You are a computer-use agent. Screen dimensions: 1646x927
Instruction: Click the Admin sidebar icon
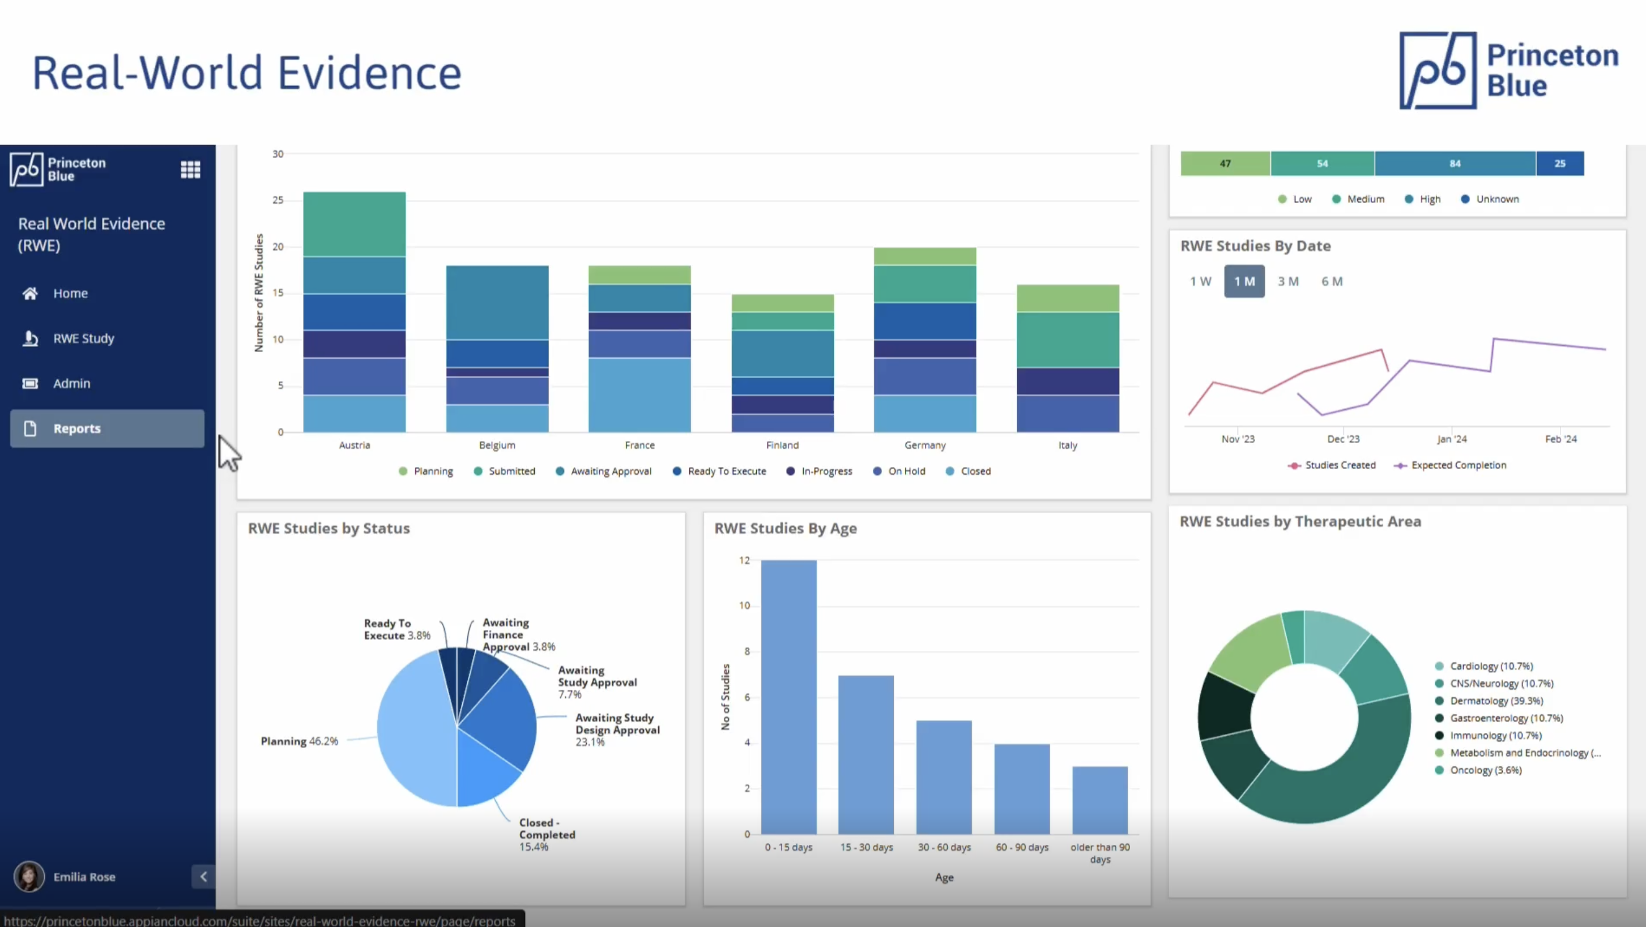pyautogui.click(x=30, y=384)
